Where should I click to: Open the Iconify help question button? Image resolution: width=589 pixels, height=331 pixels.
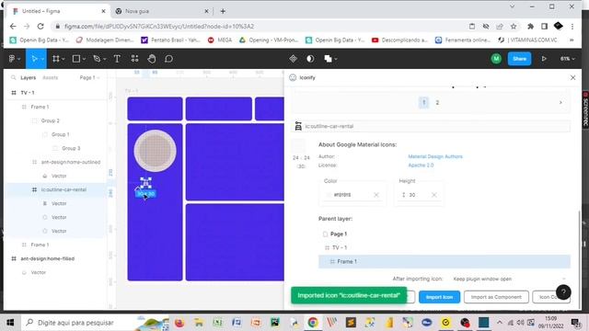point(563,292)
